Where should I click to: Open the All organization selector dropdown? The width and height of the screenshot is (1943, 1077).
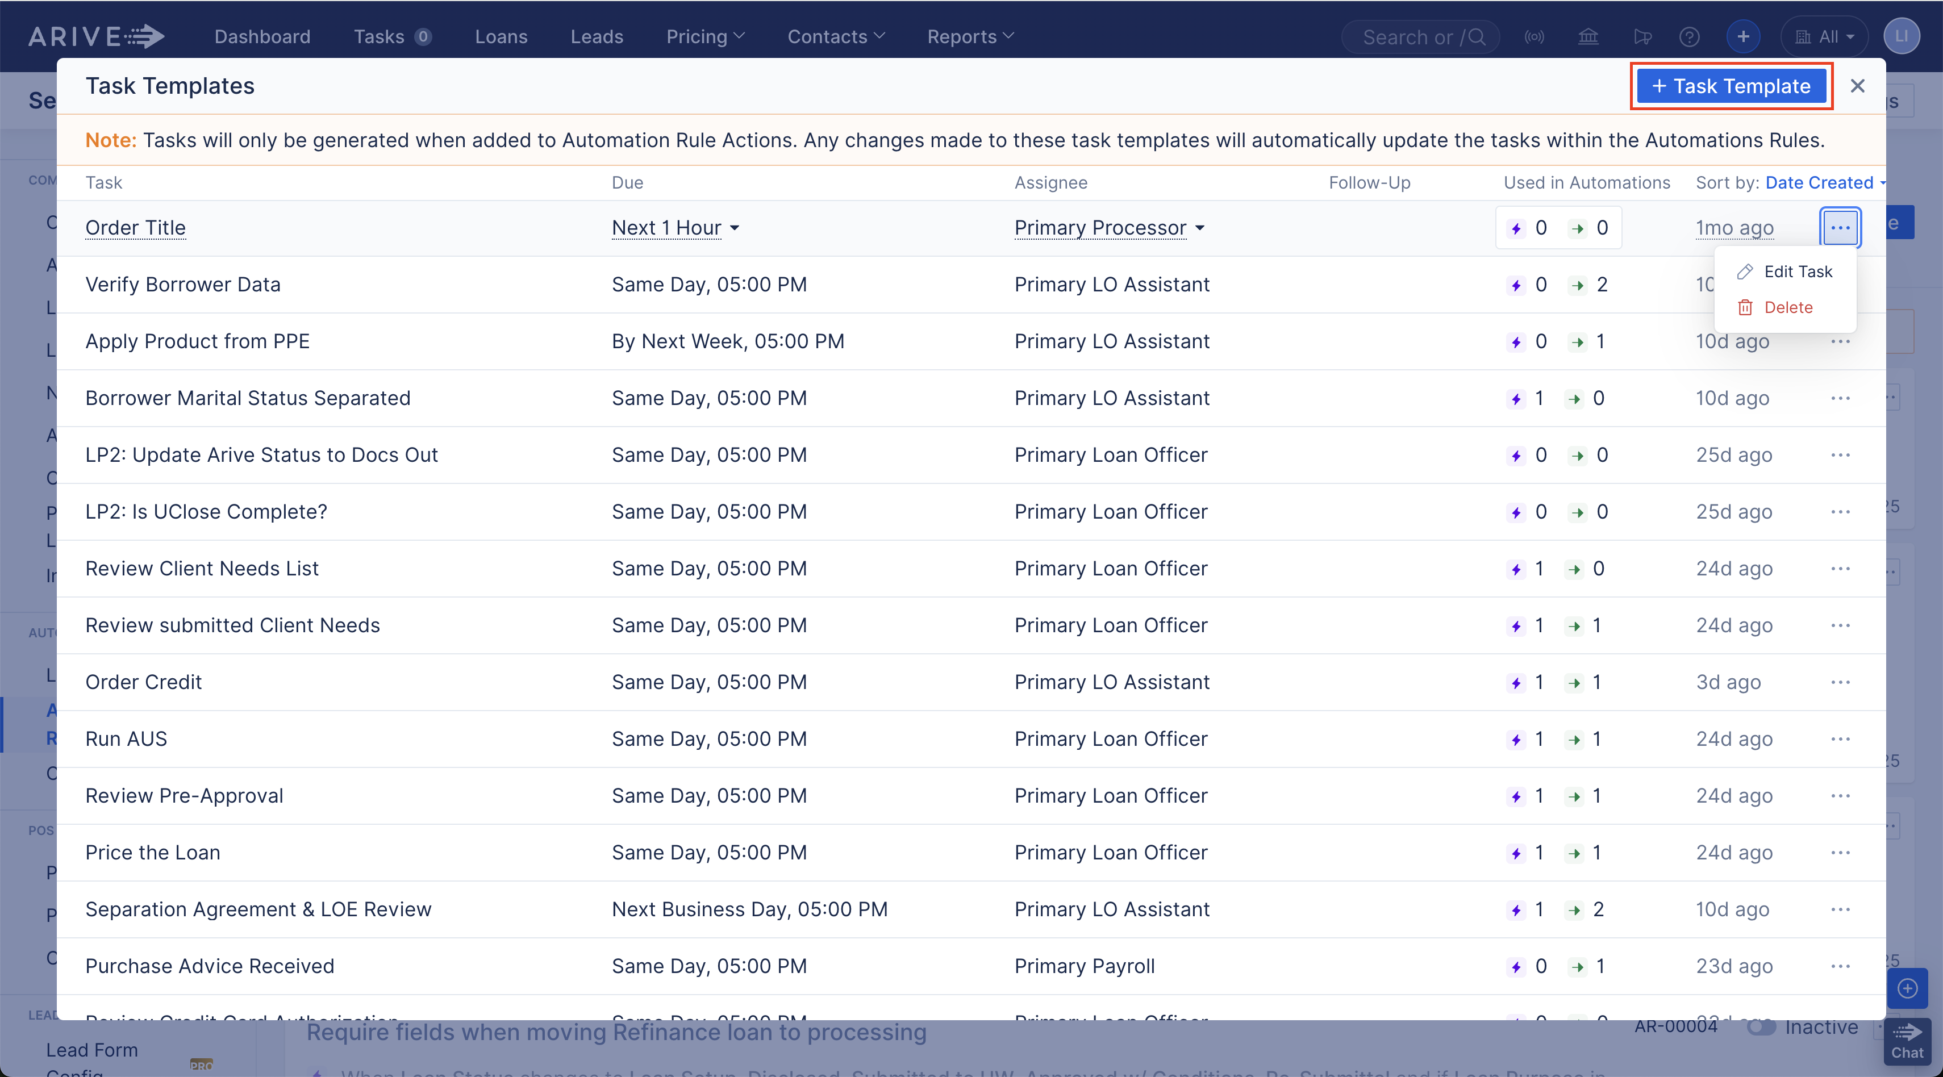[x=1825, y=35]
